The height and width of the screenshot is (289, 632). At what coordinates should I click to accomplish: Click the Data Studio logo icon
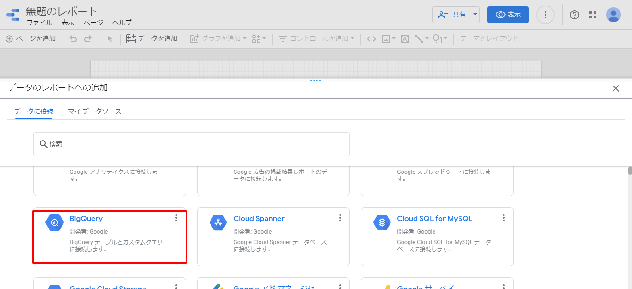tap(13, 15)
